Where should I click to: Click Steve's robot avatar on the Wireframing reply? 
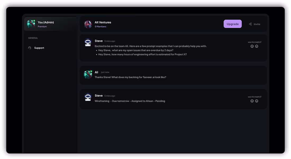(88, 97)
